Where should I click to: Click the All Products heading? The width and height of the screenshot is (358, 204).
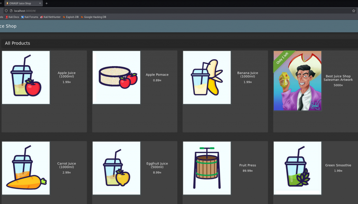pyautogui.click(x=17, y=43)
